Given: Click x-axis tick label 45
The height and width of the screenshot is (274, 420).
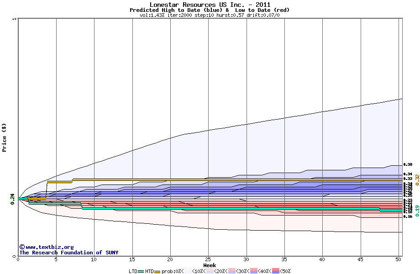Looking at the screenshot, I should tap(360, 259).
